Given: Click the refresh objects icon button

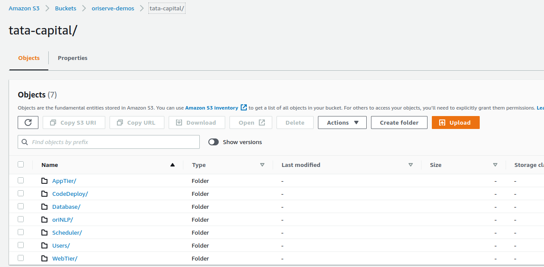Looking at the screenshot, I should pos(28,123).
